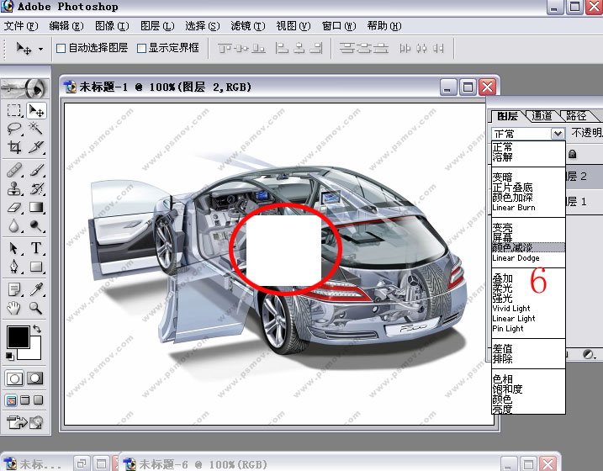Select the Brush tool
This screenshot has width=603, height=471.
pyautogui.click(x=36, y=170)
